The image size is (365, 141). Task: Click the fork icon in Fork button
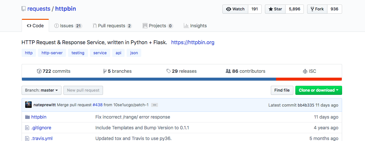tap(312, 9)
